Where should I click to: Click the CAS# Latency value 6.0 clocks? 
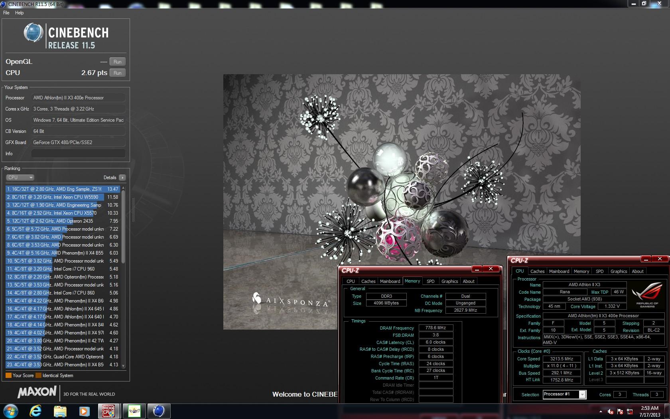click(436, 342)
